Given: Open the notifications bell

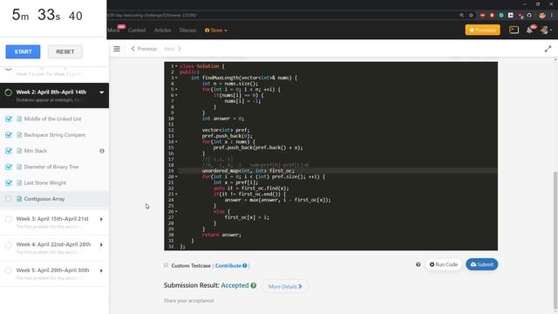Looking at the screenshot, I should pyautogui.click(x=529, y=31).
